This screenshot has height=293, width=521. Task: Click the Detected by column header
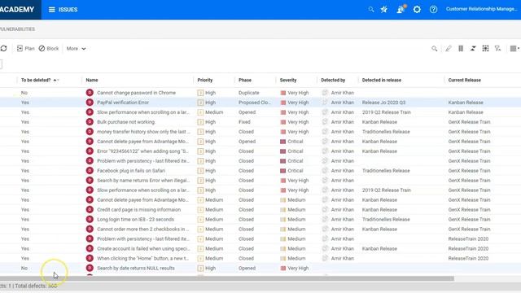333,80
